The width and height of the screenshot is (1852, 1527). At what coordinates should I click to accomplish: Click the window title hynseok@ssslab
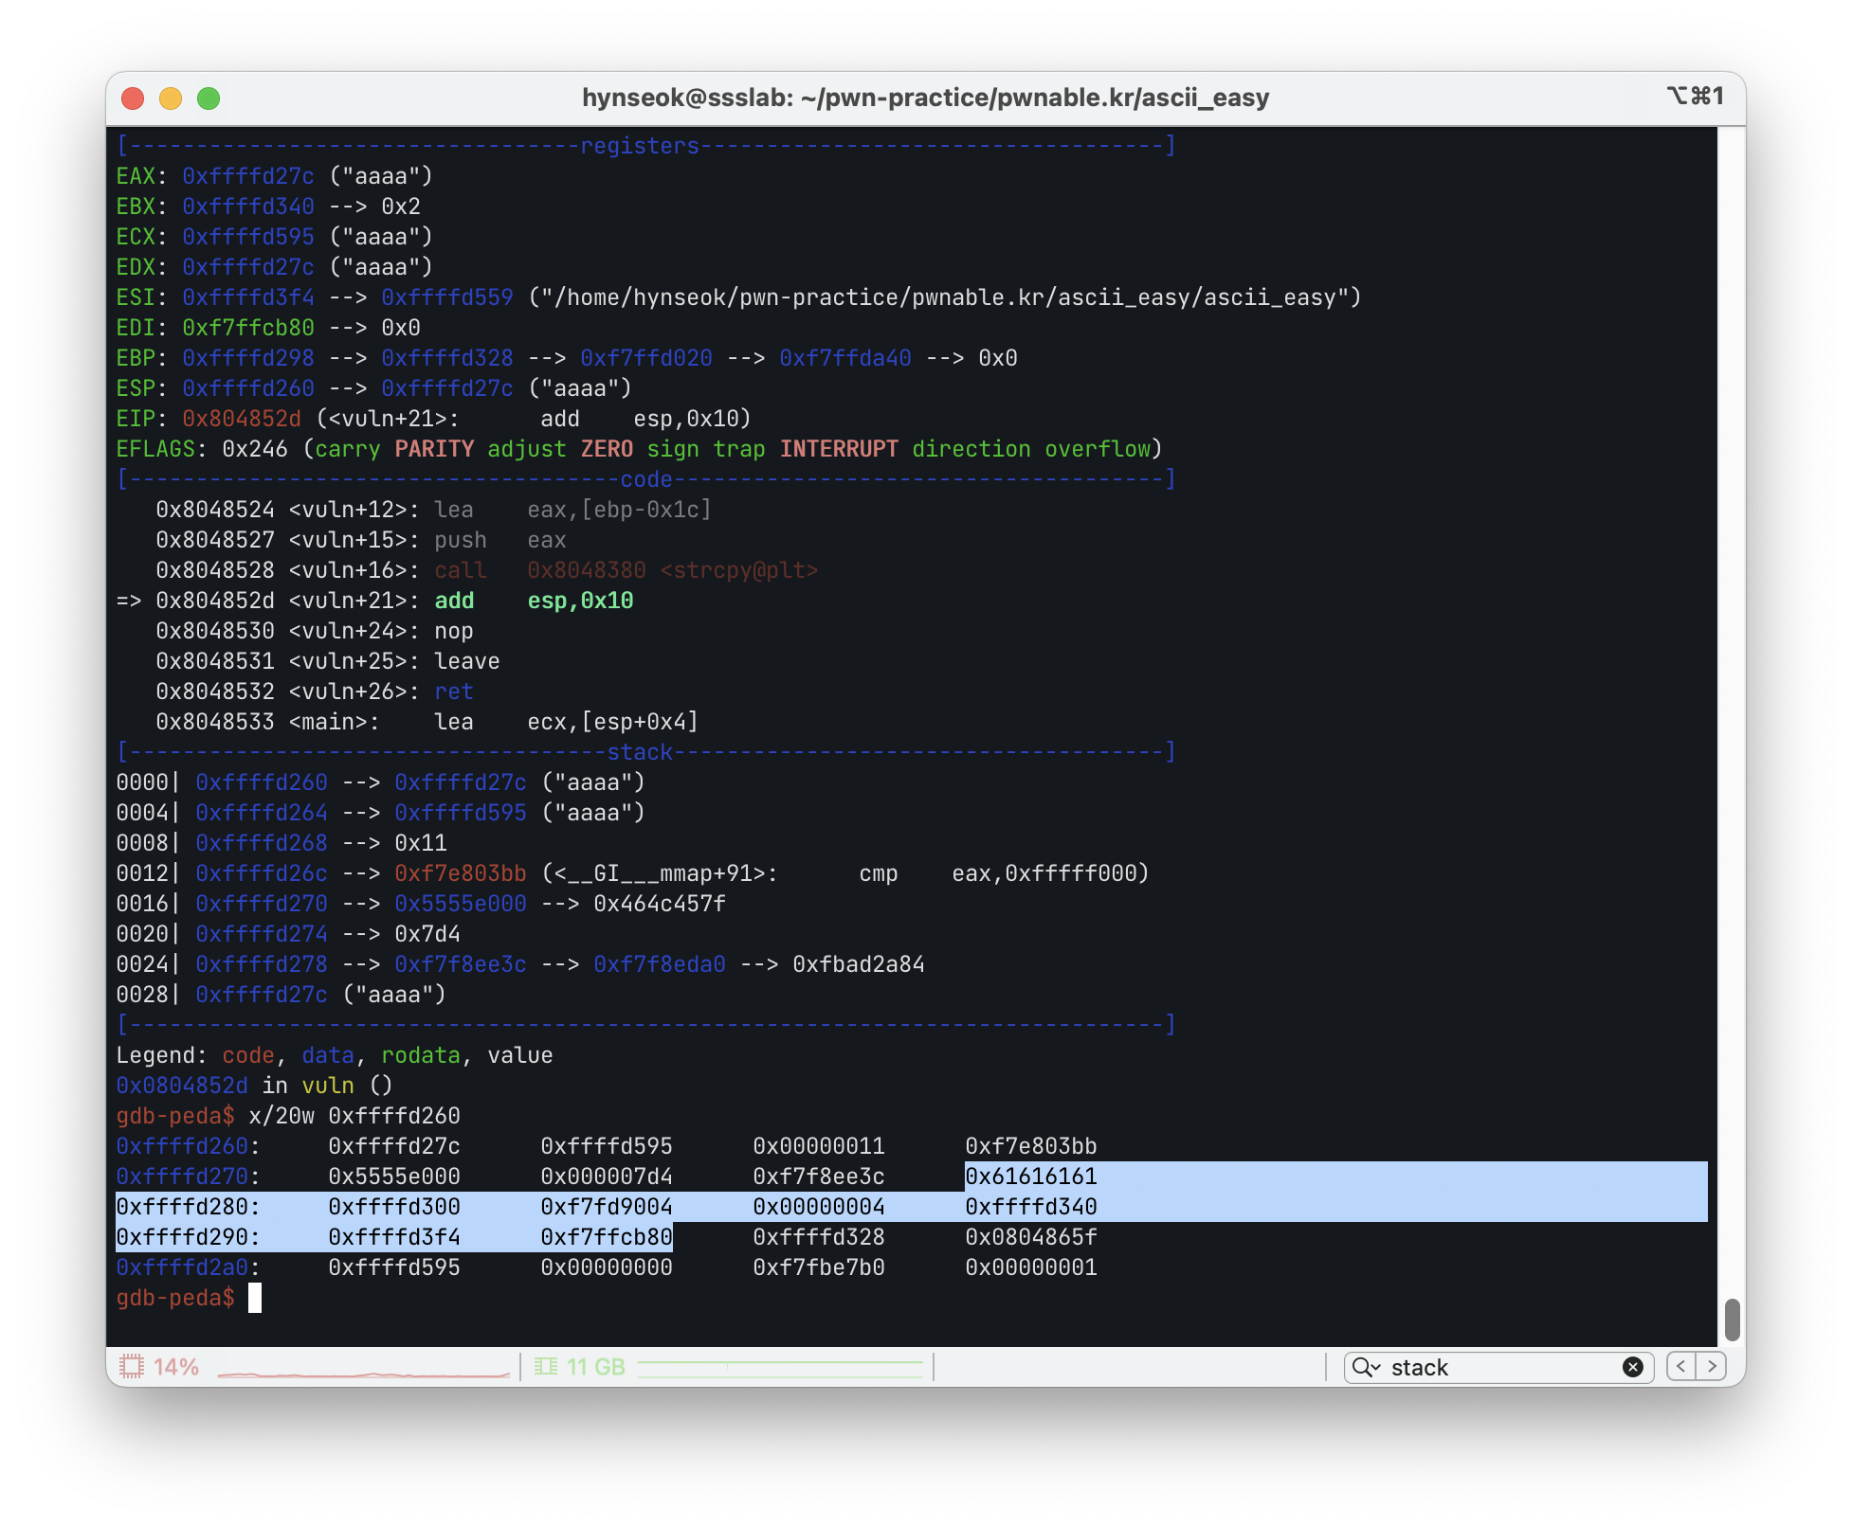click(x=925, y=98)
